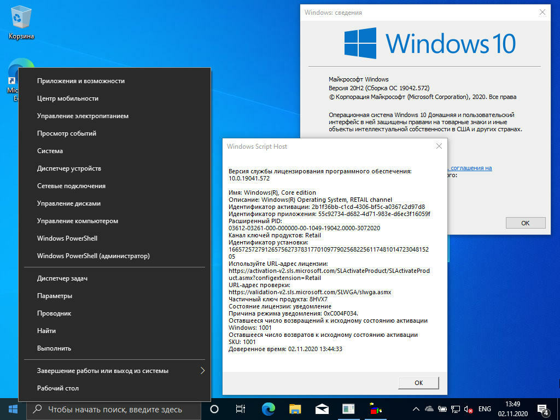This screenshot has height=420, width=560.
Task: Click the Версия 20H2 build line
Action: click(379, 88)
